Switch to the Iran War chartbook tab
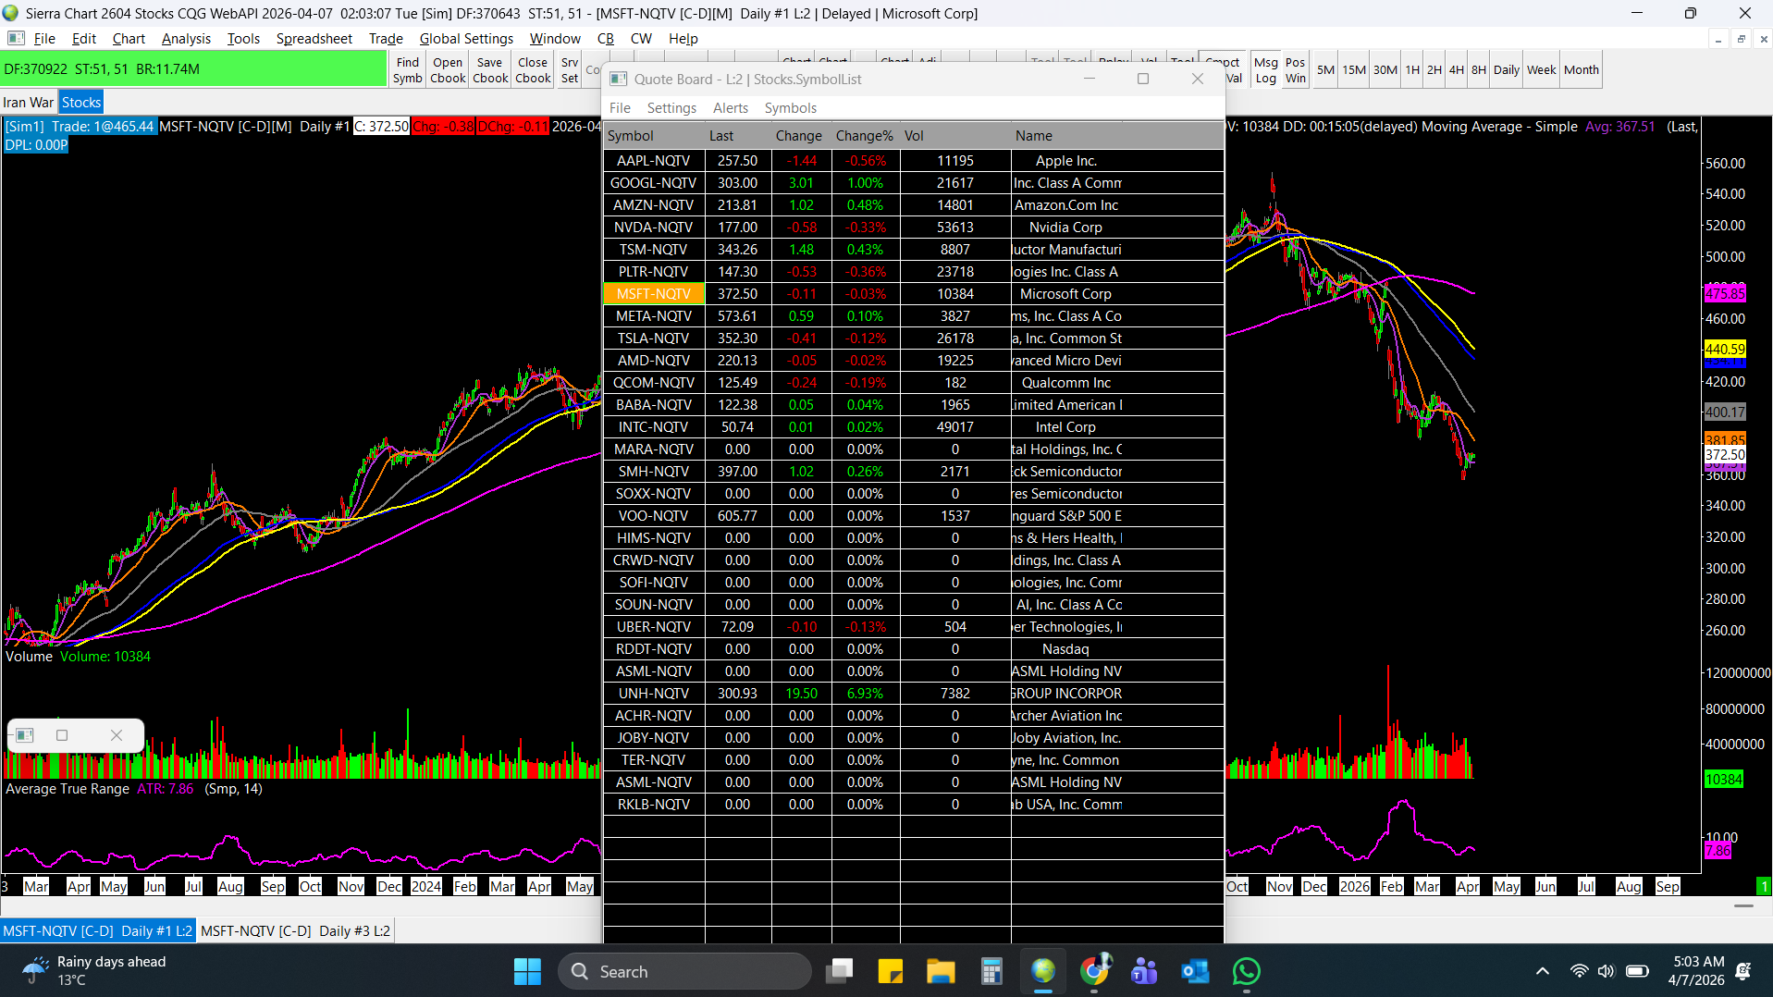This screenshot has width=1773, height=997. (29, 103)
